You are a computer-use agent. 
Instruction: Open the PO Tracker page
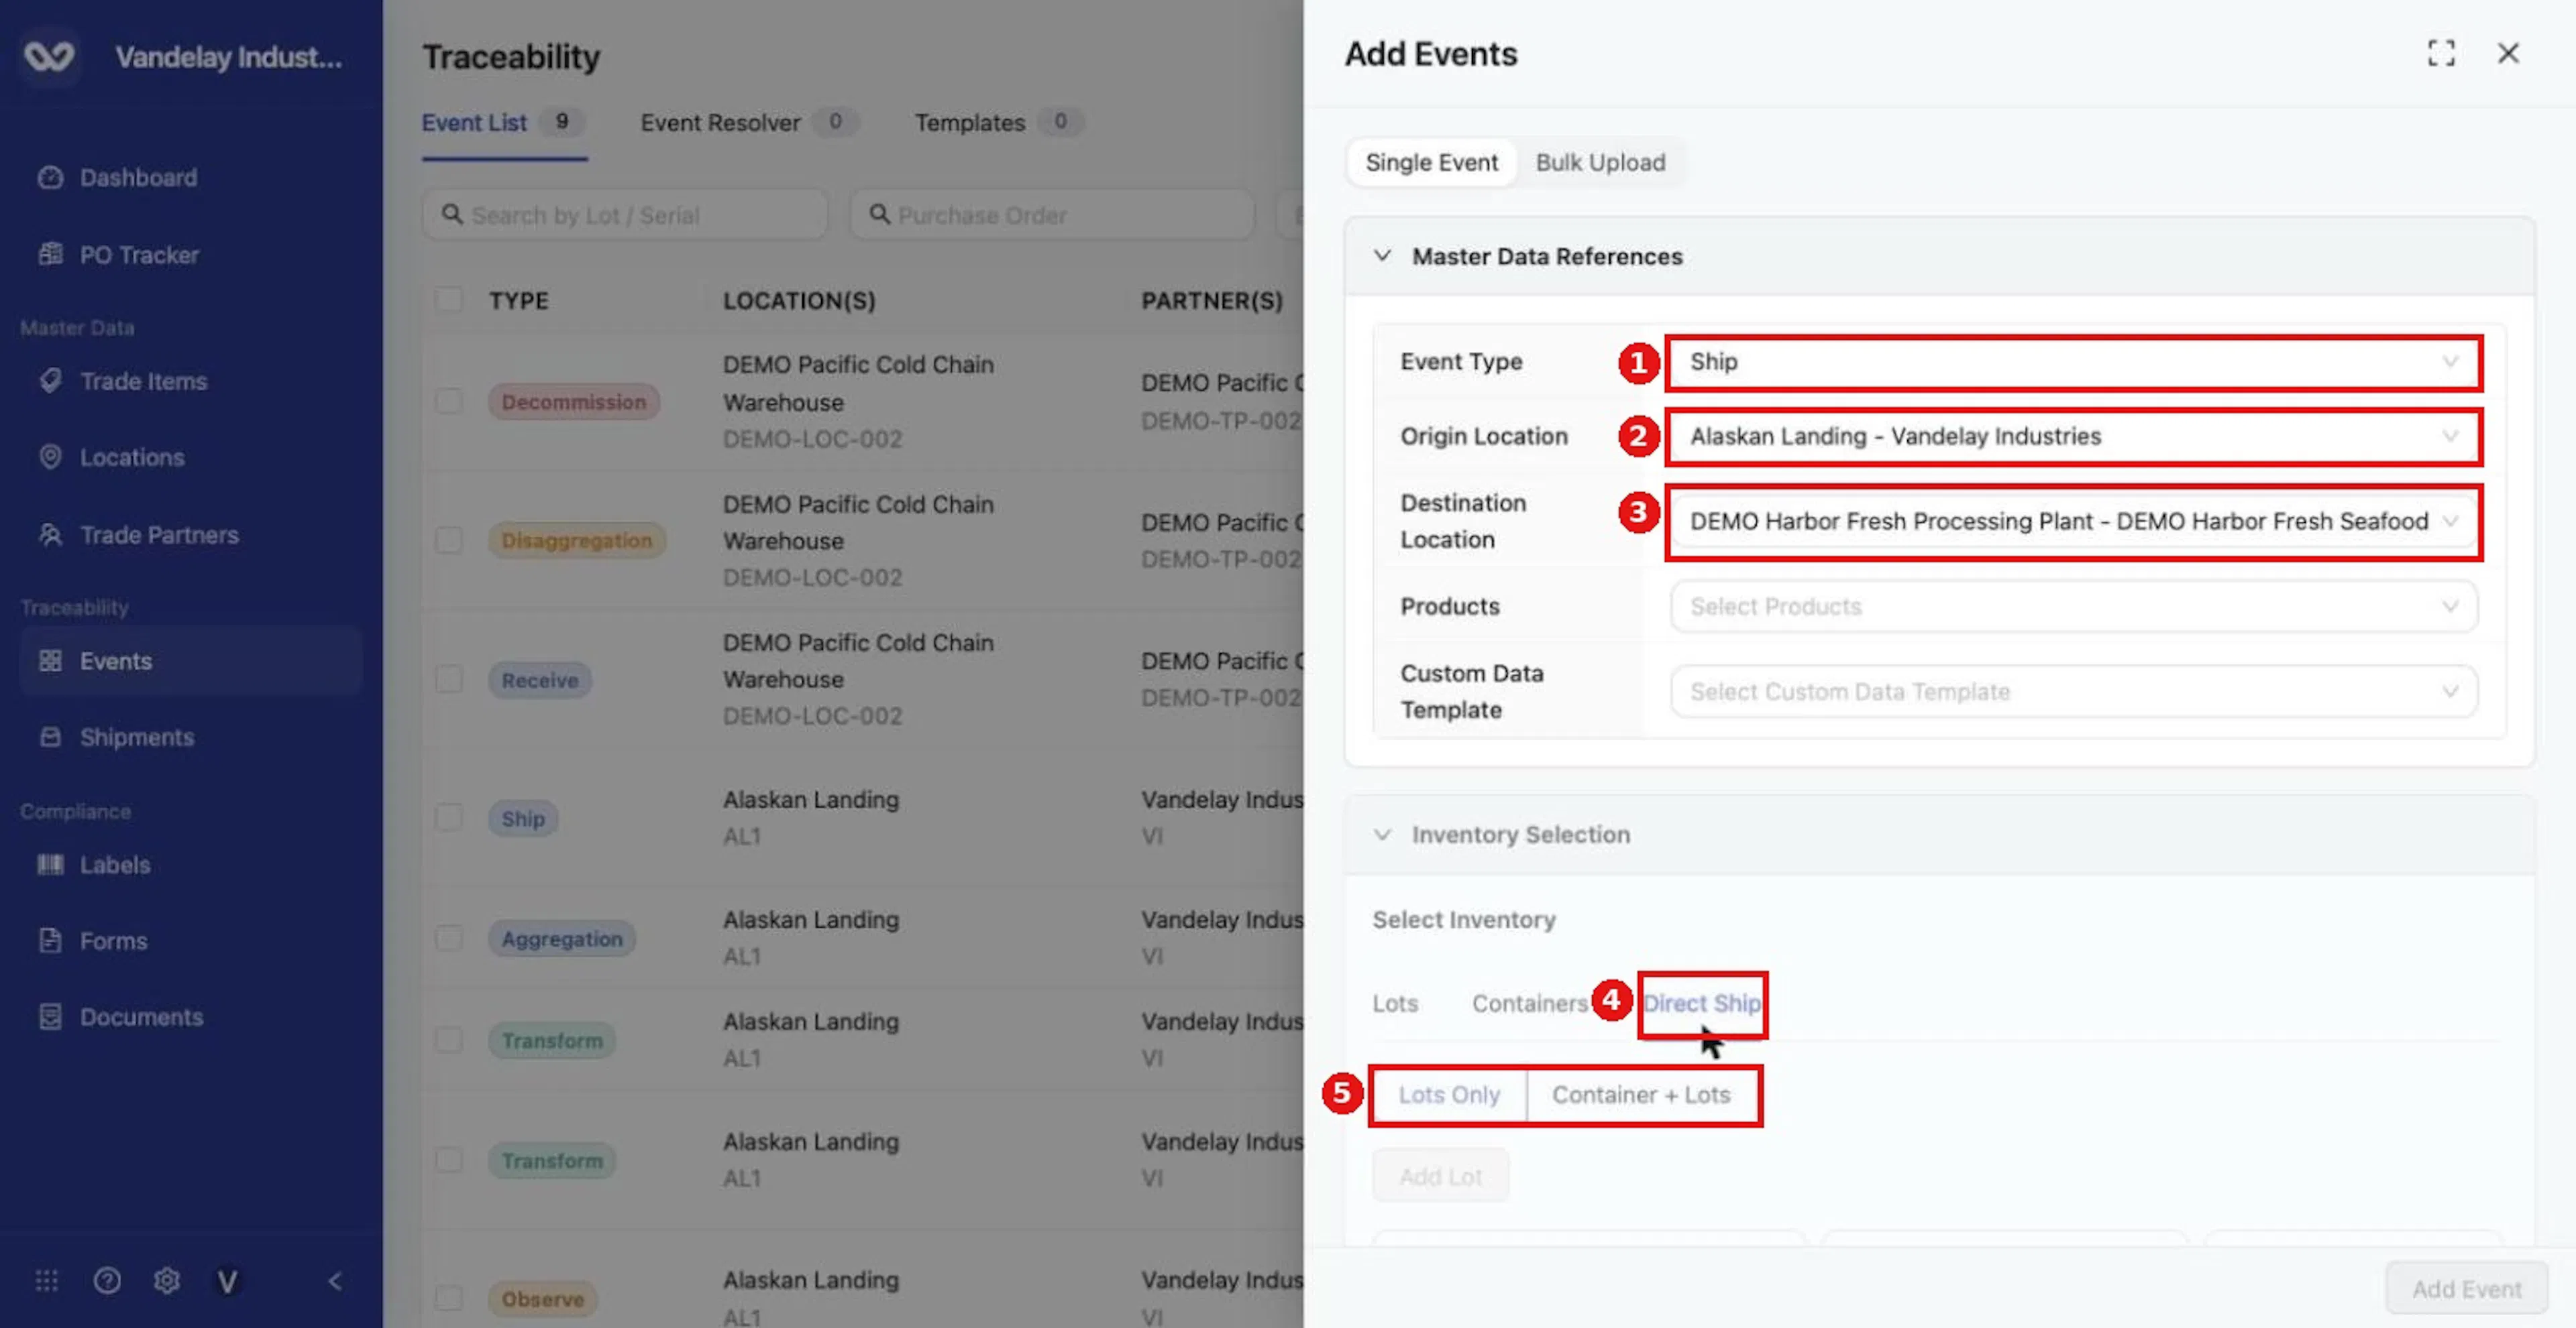pos(139,255)
